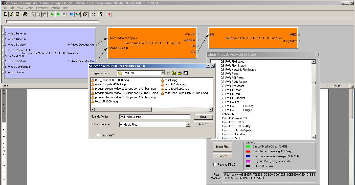This screenshot has width=355, height=185.
Task: Click the graph seek bar slider
Action: (x=6, y=22)
